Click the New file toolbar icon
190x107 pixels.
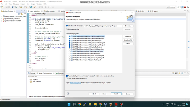click(2, 7)
